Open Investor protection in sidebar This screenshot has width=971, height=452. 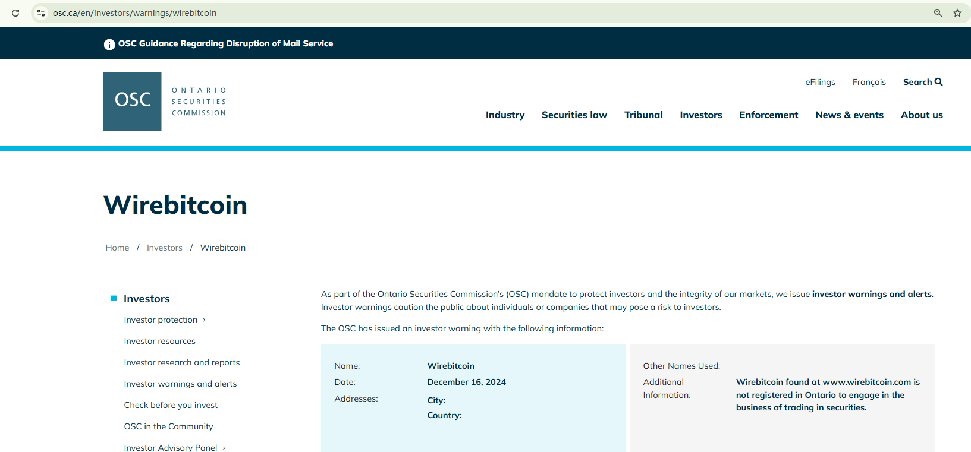161,320
